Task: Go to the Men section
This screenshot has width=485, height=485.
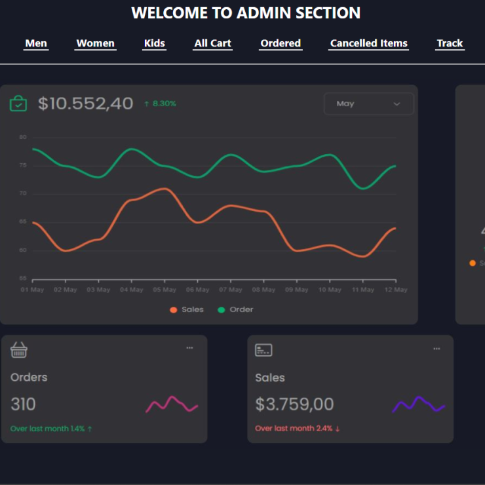Action: point(36,43)
